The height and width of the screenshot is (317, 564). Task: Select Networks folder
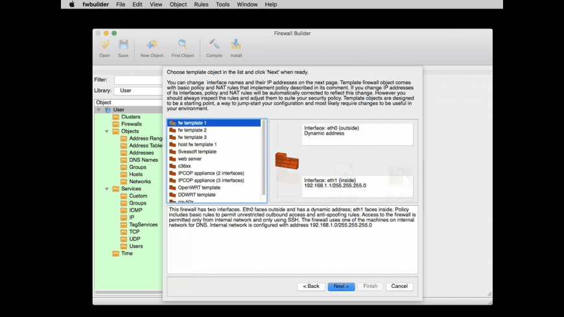[135, 181]
